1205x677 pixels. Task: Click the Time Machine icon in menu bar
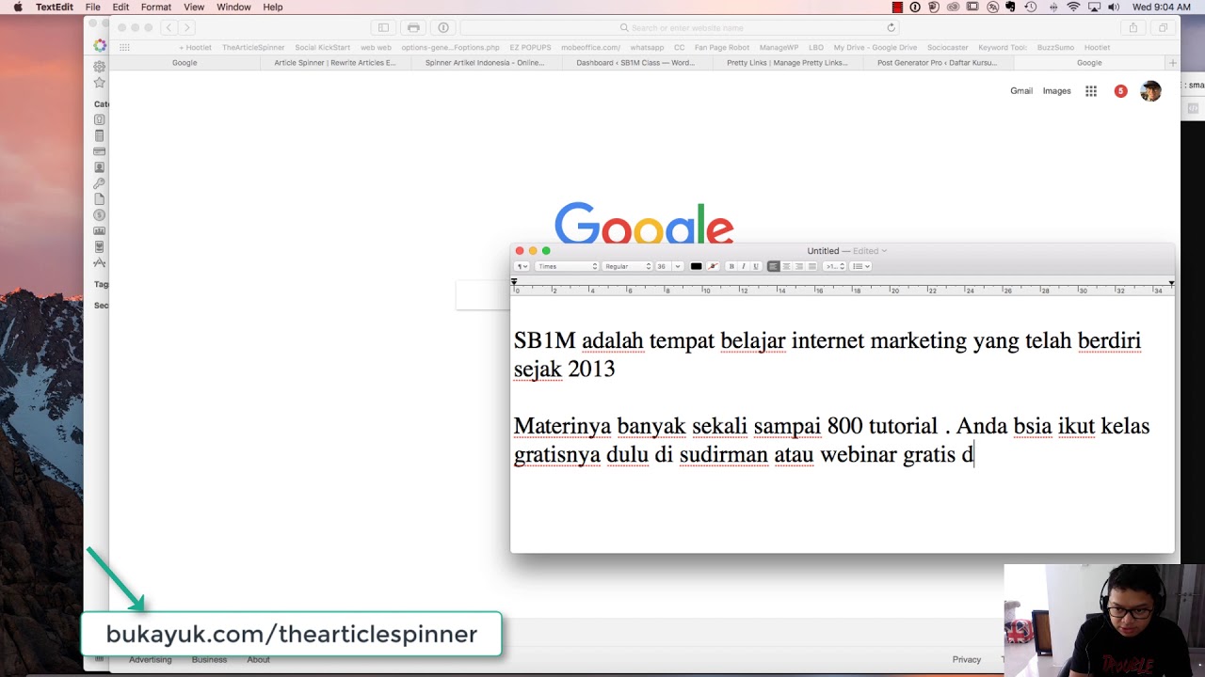[1030, 7]
